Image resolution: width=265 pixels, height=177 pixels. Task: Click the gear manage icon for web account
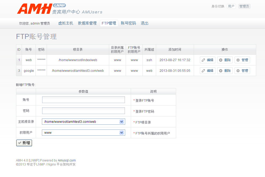pyautogui.click(x=238, y=60)
